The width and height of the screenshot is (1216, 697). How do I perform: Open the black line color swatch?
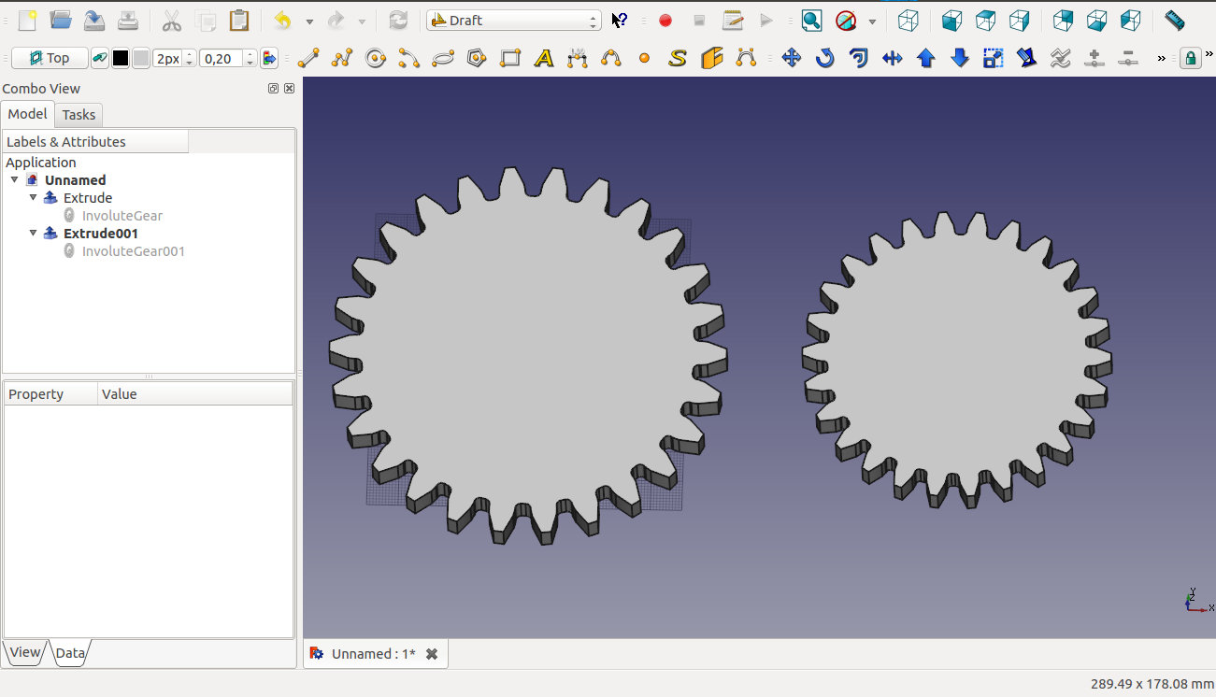click(121, 59)
